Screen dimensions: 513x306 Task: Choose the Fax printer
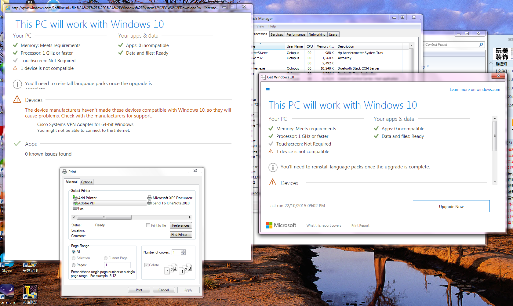78,208
